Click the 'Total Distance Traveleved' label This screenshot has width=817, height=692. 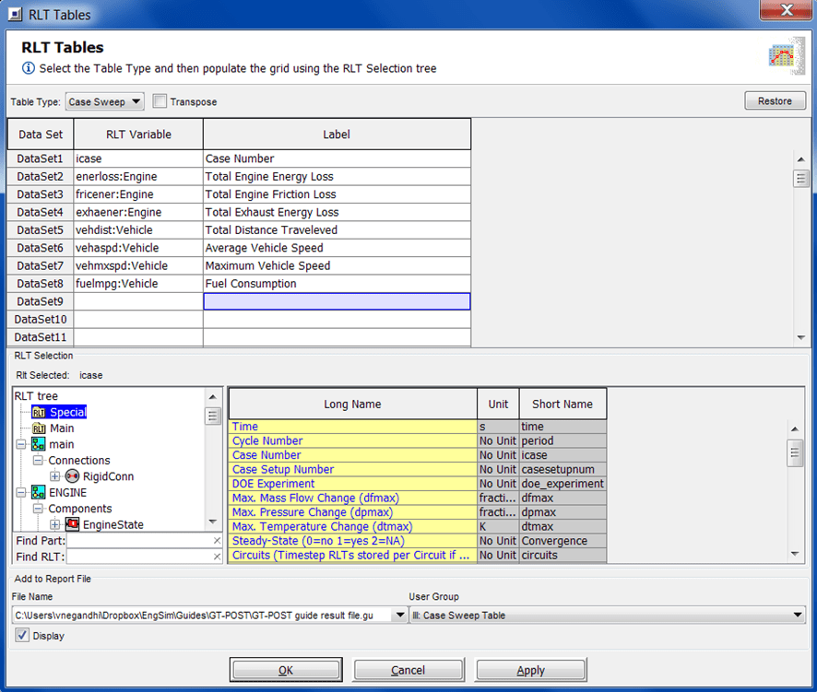[337, 230]
